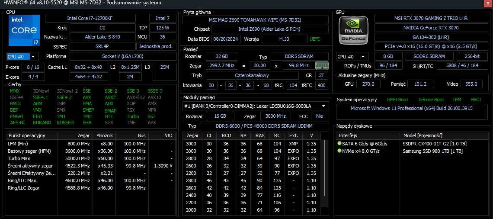Click the Intel 7 process field
Image resolution: width=493 pixels, height=219 pixels.
[163, 18]
